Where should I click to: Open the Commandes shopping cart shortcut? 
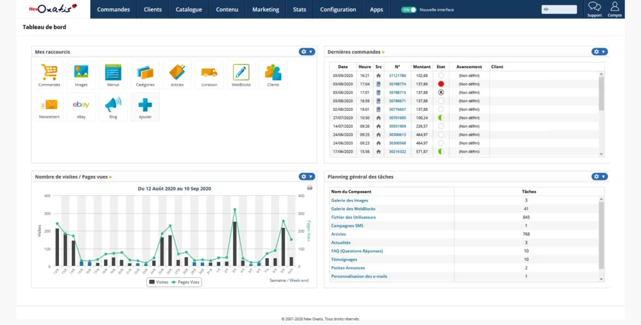coord(49,75)
